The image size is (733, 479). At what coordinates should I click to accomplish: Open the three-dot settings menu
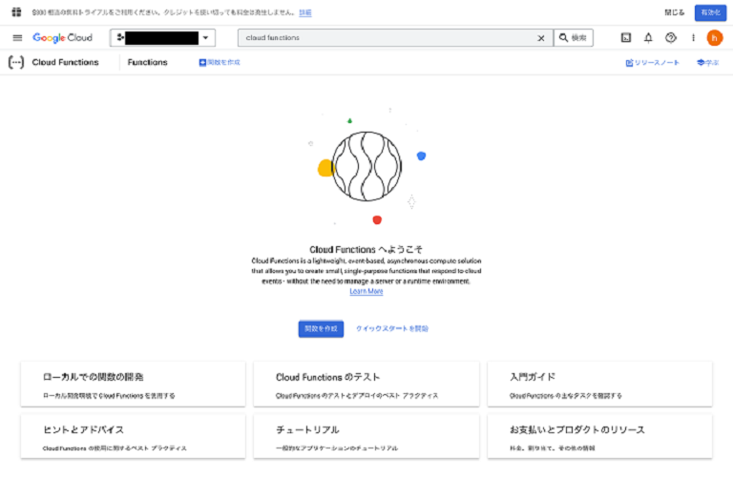coord(693,38)
